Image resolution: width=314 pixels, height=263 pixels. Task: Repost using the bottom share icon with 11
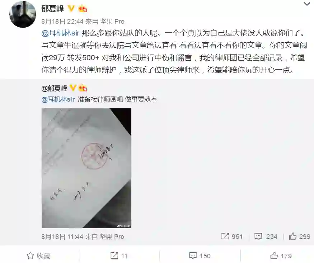[x=119, y=255]
